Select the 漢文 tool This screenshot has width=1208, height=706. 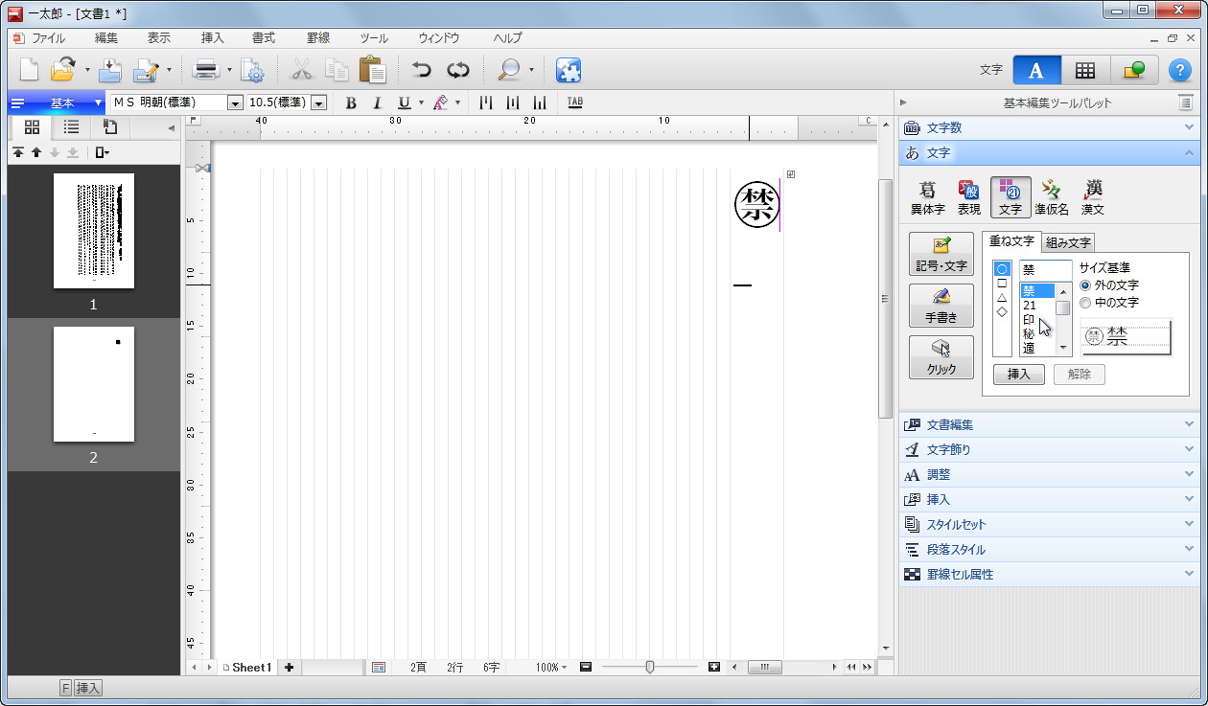coord(1093,197)
